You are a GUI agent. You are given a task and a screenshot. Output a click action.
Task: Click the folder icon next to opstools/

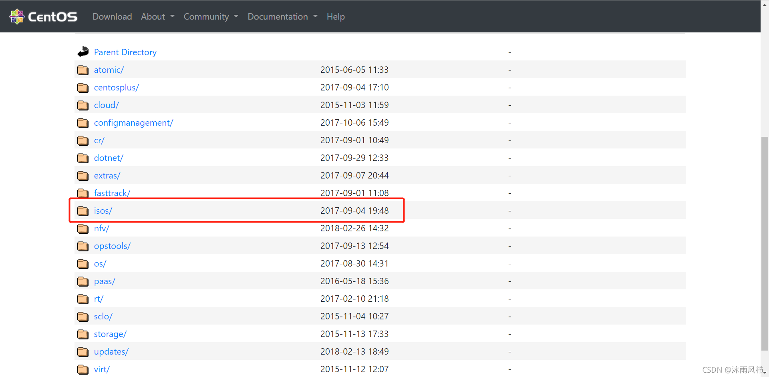click(x=83, y=246)
